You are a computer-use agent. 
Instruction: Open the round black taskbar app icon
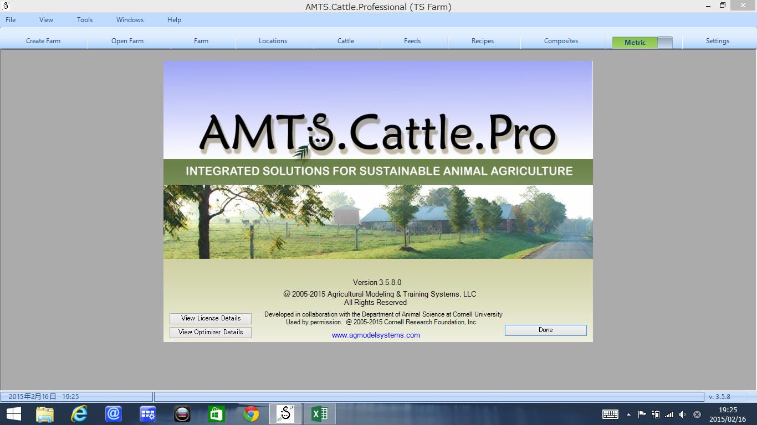tap(182, 414)
